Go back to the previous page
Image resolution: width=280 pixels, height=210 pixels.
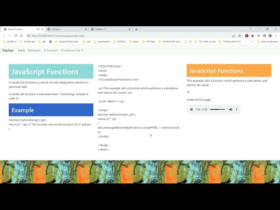pyautogui.click(x=4, y=36)
